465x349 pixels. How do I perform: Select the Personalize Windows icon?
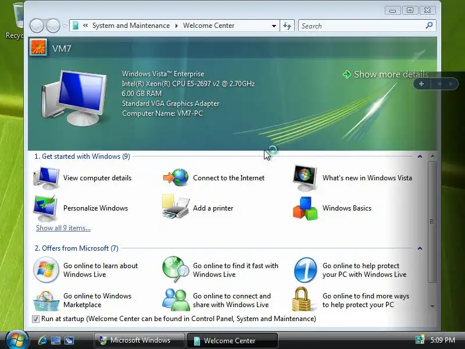coord(46,208)
